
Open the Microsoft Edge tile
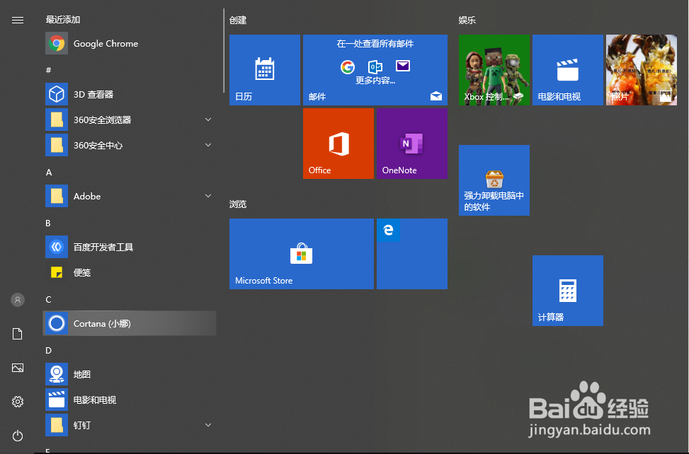click(x=411, y=254)
